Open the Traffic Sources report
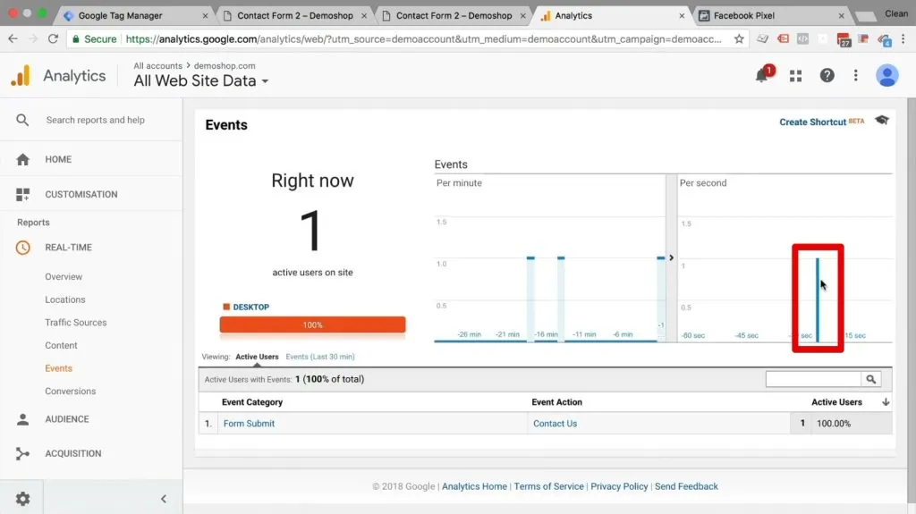Screen dimensions: 916x514 click(x=76, y=323)
